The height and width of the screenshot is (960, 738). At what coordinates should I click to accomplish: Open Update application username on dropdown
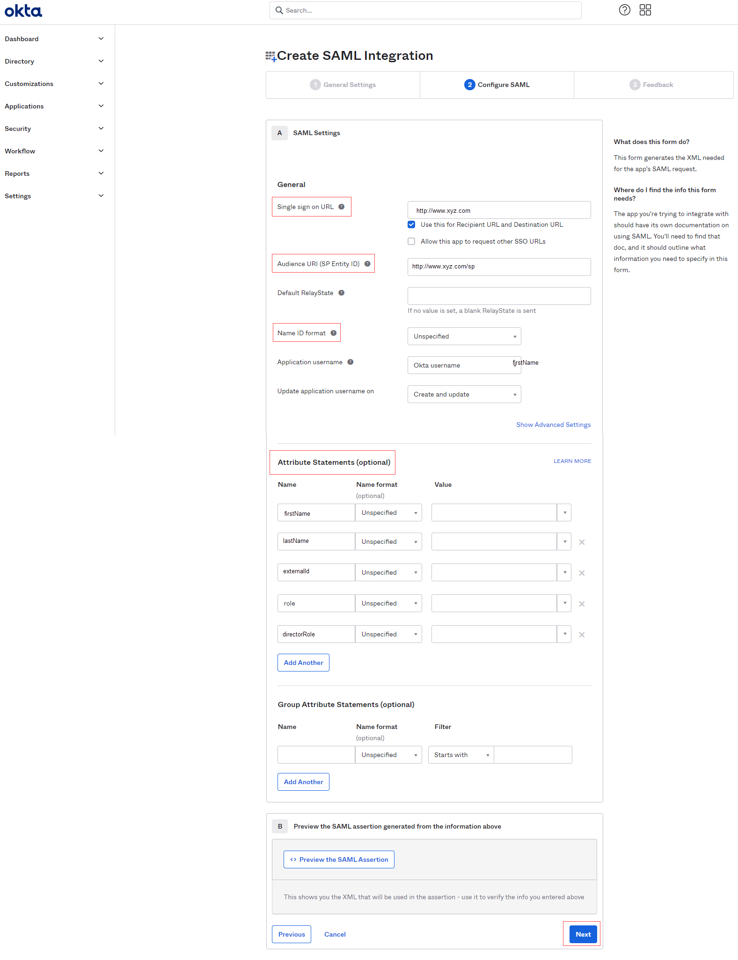click(x=464, y=394)
